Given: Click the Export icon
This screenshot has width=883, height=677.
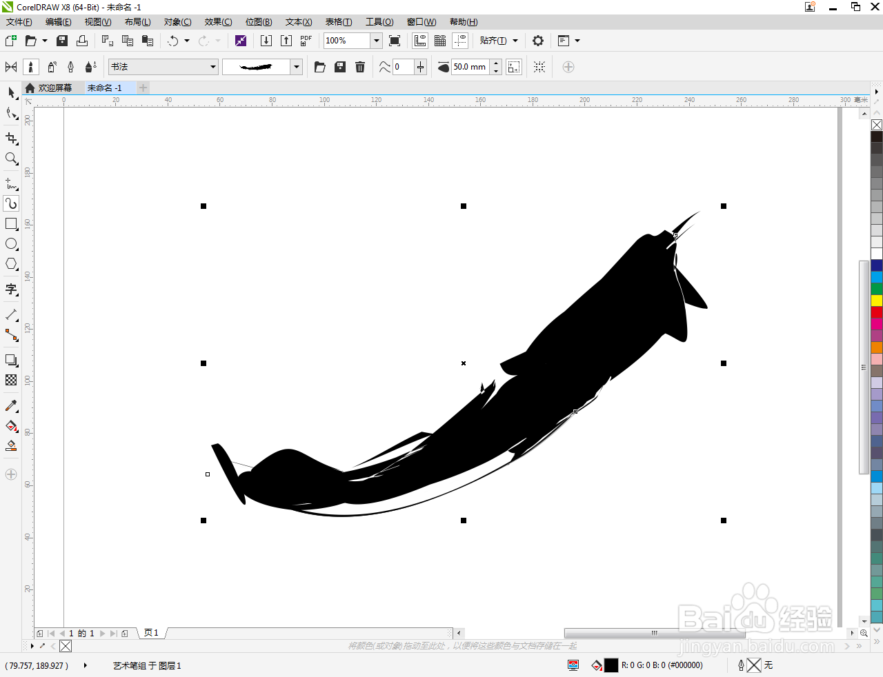Looking at the screenshot, I should click(286, 41).
